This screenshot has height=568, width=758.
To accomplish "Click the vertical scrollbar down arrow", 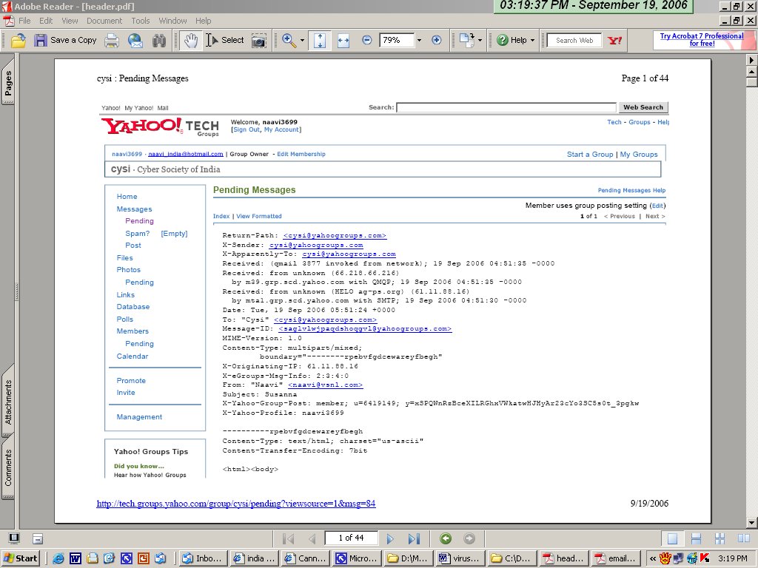I will click(752, 523).
